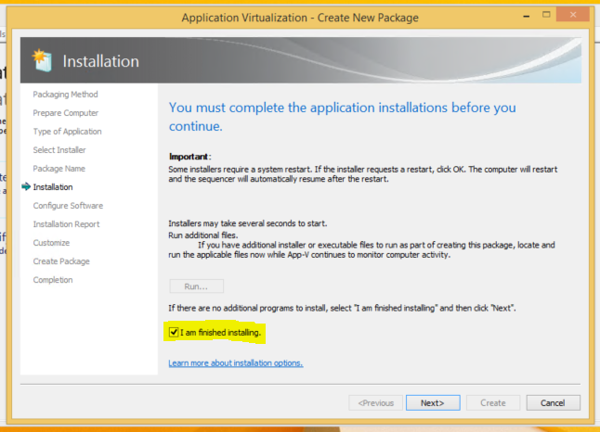
Task: Click the greyed-out Previous button
Action: pos(376,403)
